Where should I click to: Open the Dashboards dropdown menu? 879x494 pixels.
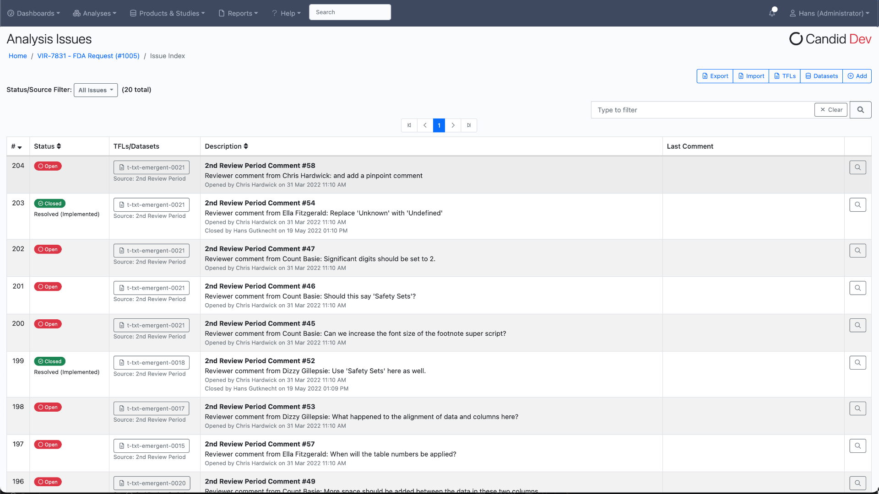point(34,13)
